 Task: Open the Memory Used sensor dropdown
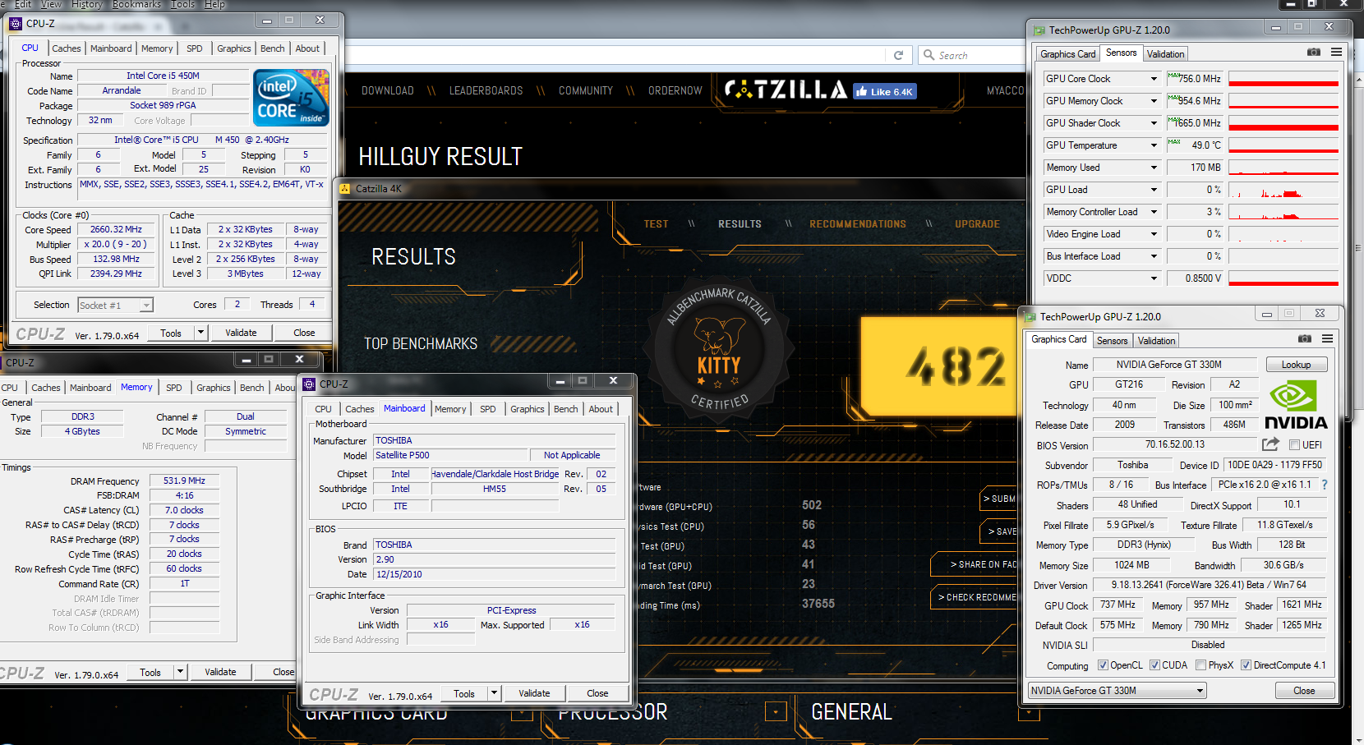[x=1154, y=168]
